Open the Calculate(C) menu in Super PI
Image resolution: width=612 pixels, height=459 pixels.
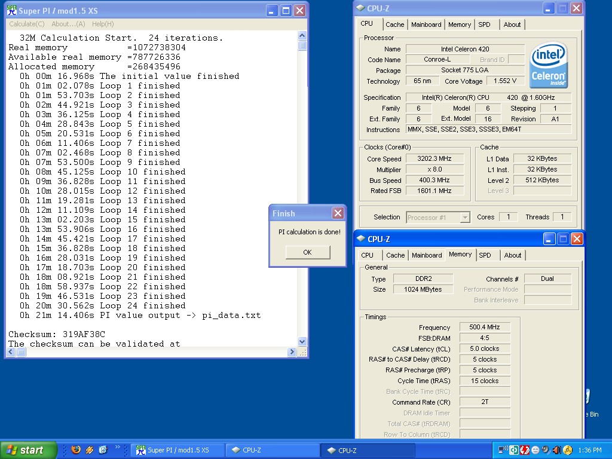coord(26,24)
